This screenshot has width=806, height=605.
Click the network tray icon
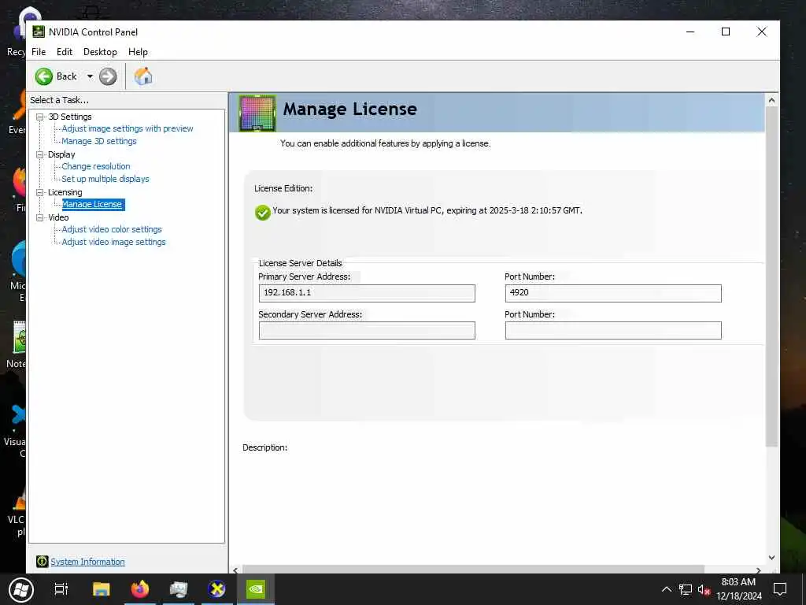(686, 589)
